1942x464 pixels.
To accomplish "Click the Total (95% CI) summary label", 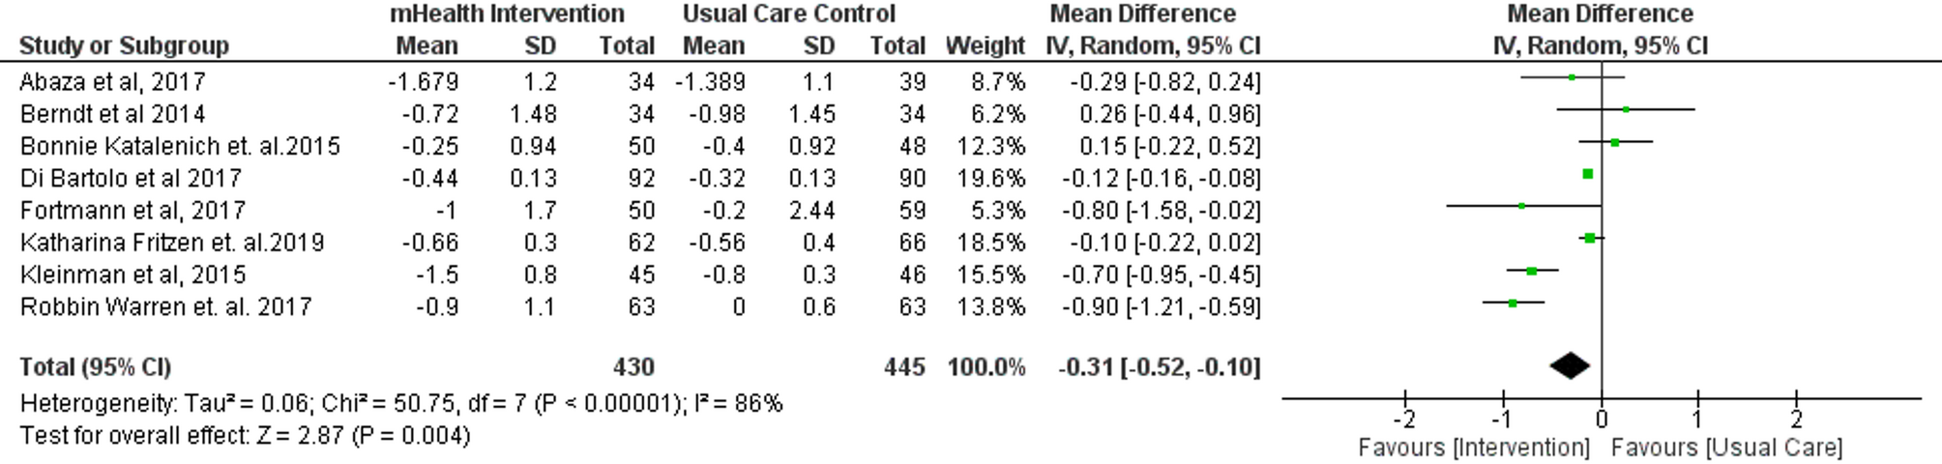I will pos(95,367).
